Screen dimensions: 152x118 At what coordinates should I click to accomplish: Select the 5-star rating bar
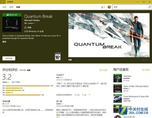point(28,86)
